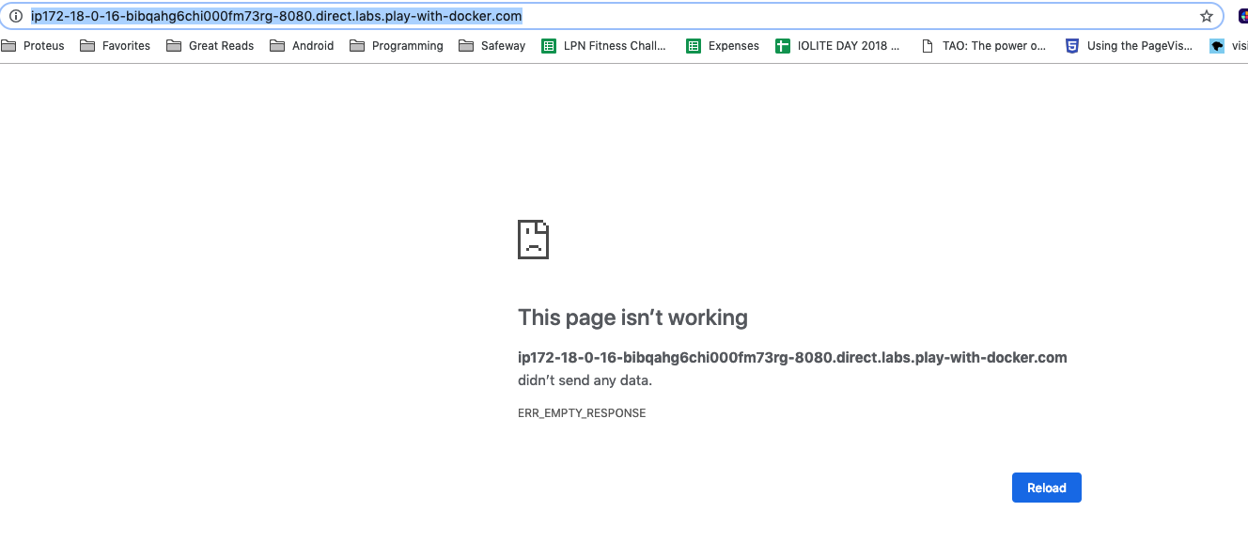Image resolution: width=1248 pixels, height=558 pixels.
Task: Open the Favorites bookmarks folder
Action: [116, 45]
